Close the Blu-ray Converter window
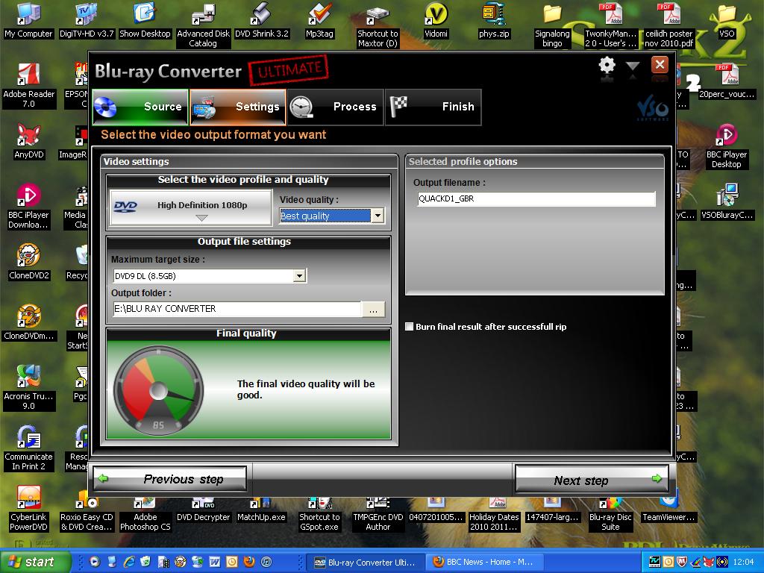Viewport: 764px width, 573px height. (x=660, y=64)
